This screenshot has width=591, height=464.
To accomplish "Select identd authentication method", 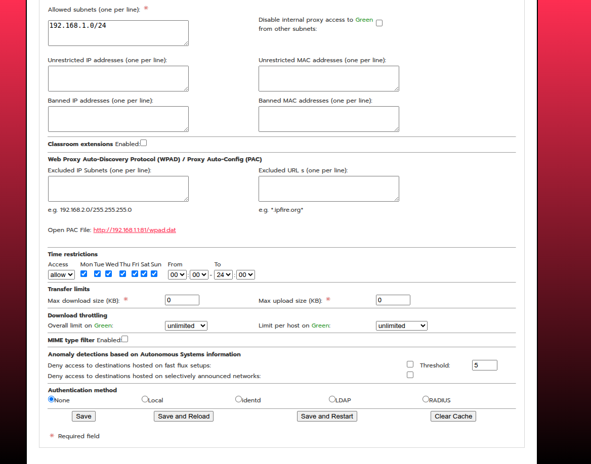I will [x=238, y=399].
